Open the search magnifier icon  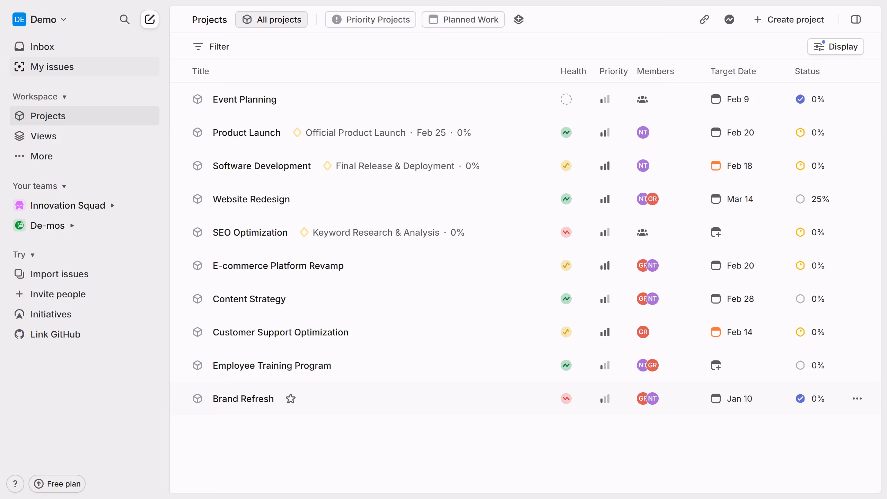pos(124,19)
